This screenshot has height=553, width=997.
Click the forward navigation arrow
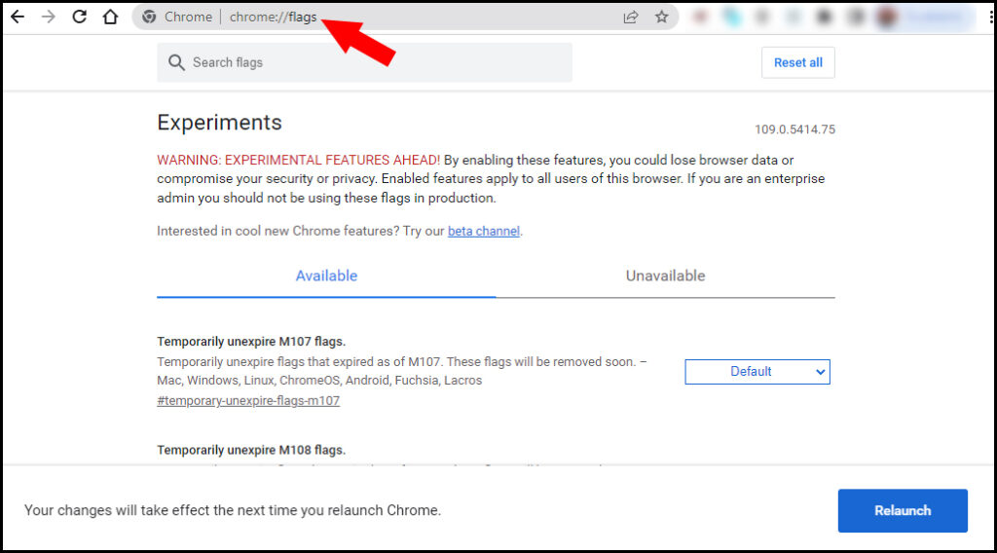(49, 17)
